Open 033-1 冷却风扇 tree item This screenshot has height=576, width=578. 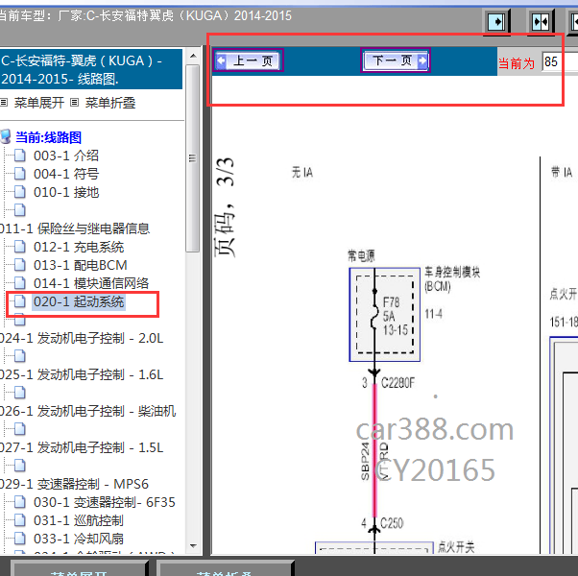[79, 539]
